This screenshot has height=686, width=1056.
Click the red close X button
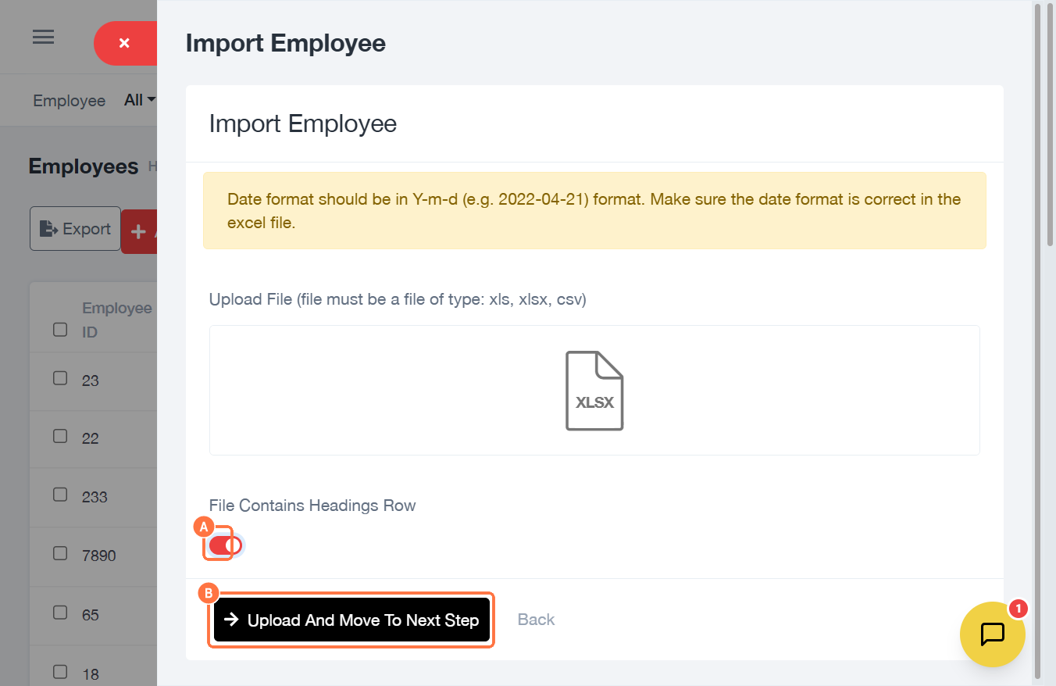click(x=125, y=44)
